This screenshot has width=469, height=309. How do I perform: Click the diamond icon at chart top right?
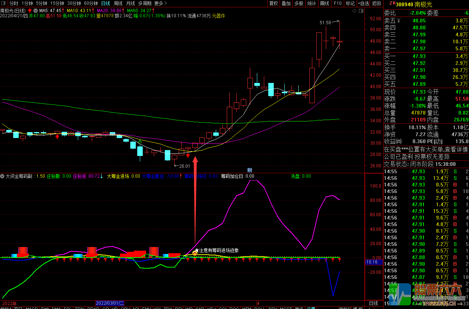coord(354,11)
